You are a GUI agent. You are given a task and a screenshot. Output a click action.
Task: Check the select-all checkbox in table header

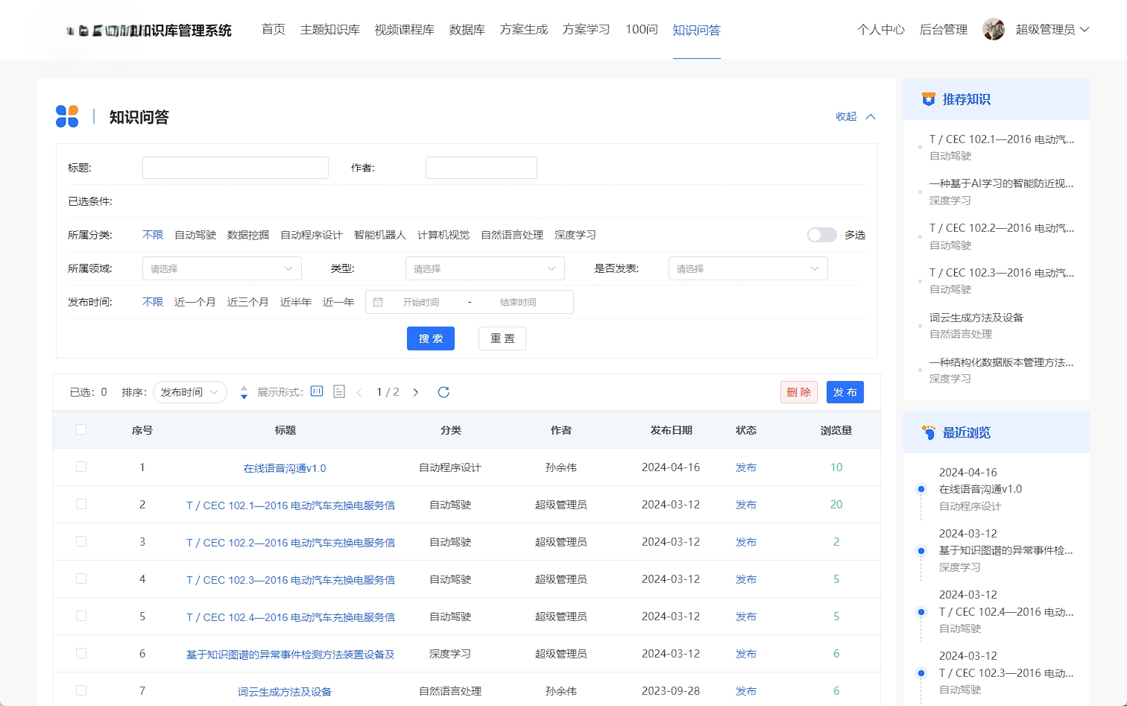[x=81, y=430]
